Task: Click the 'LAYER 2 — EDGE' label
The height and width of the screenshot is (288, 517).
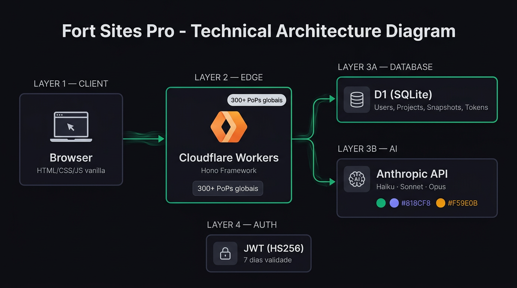Action: coord(229,77)
